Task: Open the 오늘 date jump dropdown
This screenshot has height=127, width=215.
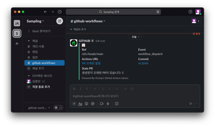Action: (x=135, y=37)
